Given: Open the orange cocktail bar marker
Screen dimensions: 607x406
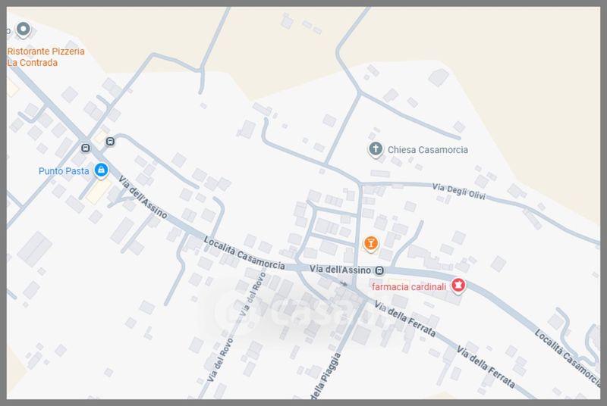Looking at the screenshot, I should click(370, 243).
